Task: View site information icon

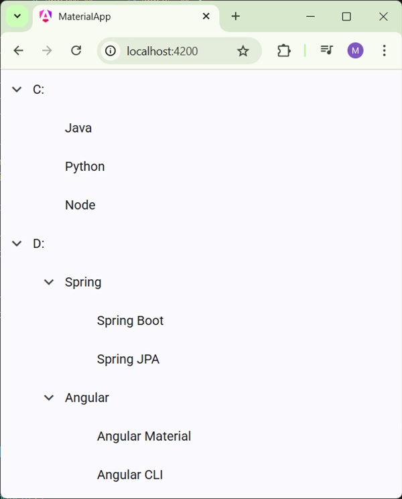Action: 111,51
